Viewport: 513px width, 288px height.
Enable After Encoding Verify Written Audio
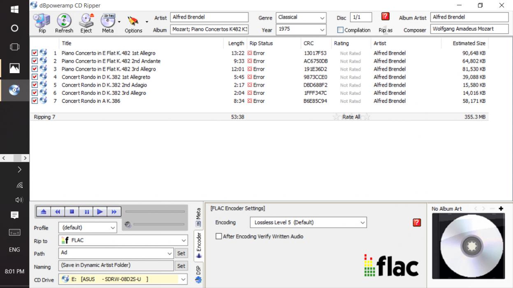pyautogui.click(x=219, y=236)
